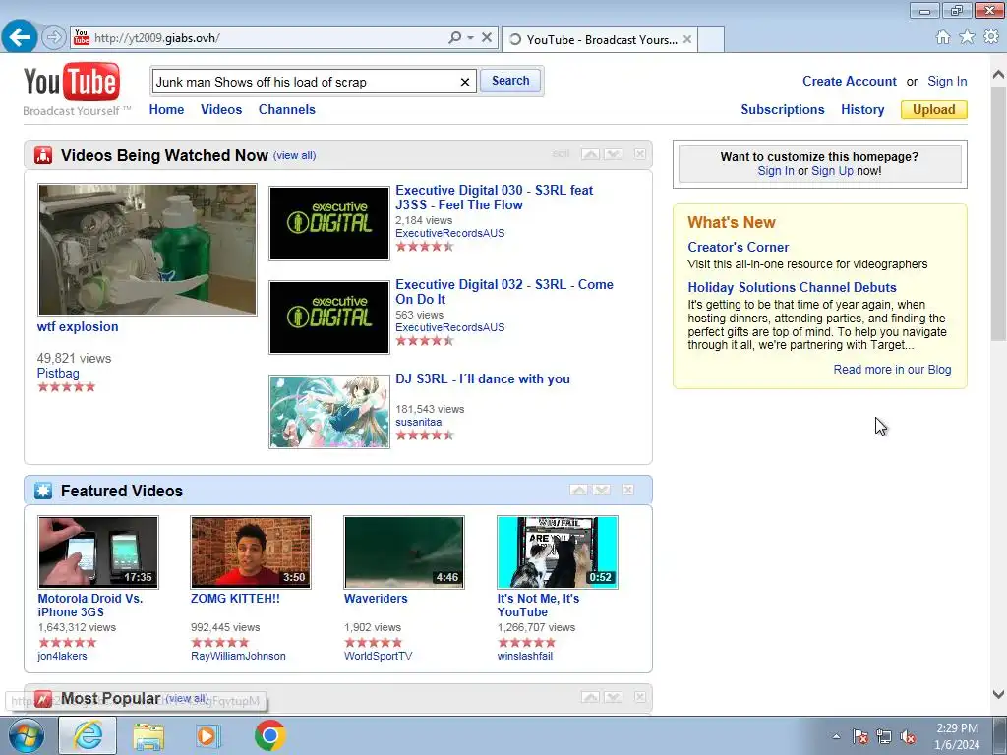Click Sign In link in customize homepage box
The height and width of the screenshot is (755, 1007).
pos(775,171)
